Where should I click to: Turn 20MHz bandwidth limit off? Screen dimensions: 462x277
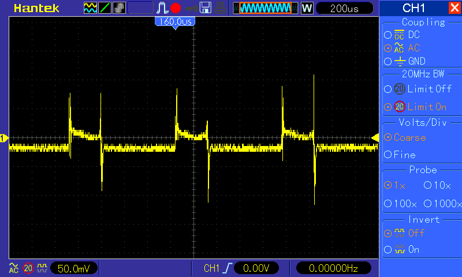click(x=418, y=89)
